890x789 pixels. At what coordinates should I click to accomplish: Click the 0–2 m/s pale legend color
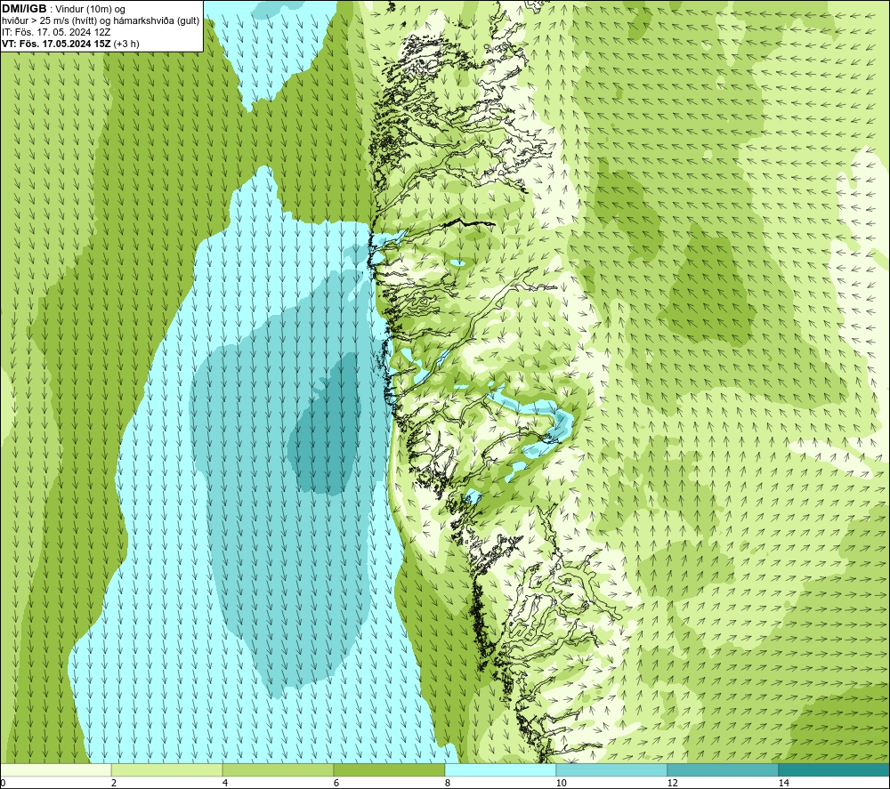(55, 769)
